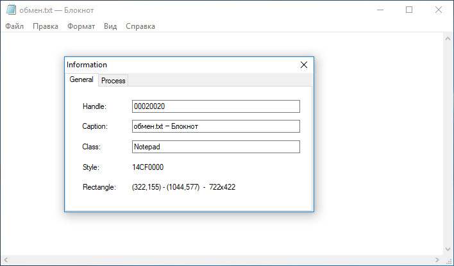Open the Правка menu
The height and width of the screenshot is (266, 454).
[x=46, y=26]
